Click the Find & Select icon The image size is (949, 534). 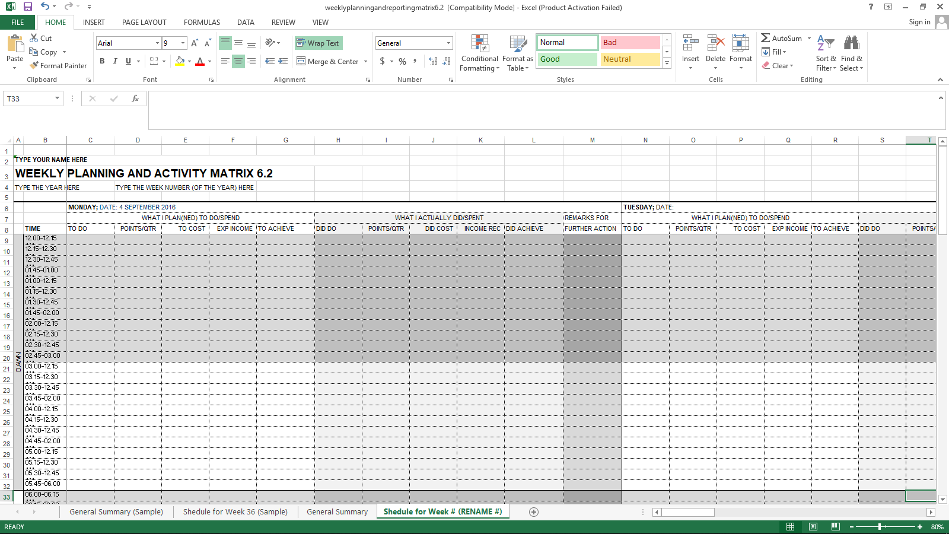(851, 53)
